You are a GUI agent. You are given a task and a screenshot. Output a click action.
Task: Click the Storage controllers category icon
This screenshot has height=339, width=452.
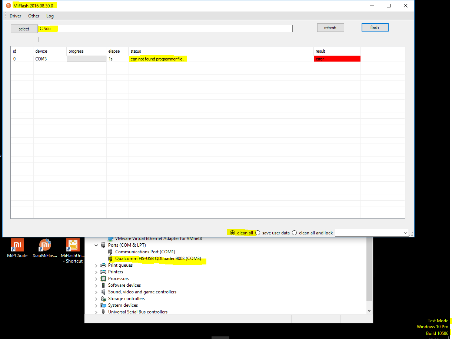click(x=103, y=299)
